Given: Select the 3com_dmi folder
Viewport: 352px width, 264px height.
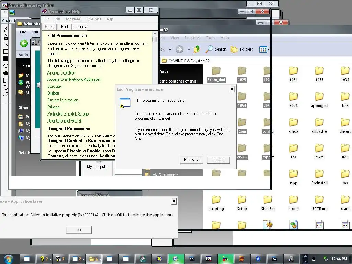Looking at the screenshot, I should pyautogui.click(x=216, y=74).
